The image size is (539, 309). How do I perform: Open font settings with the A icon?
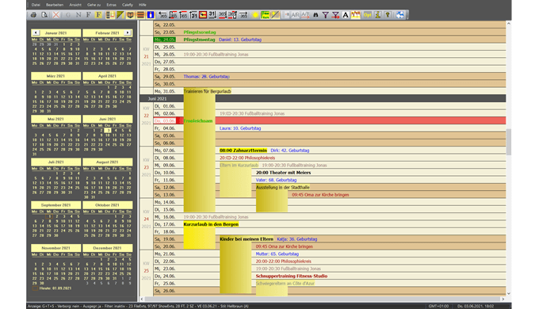(346, 15)
